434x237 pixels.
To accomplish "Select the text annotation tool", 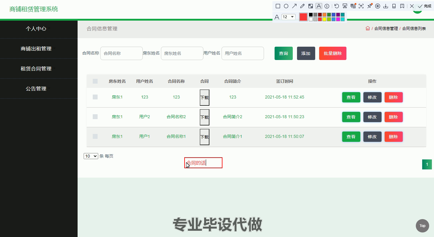I will (319, 6).
